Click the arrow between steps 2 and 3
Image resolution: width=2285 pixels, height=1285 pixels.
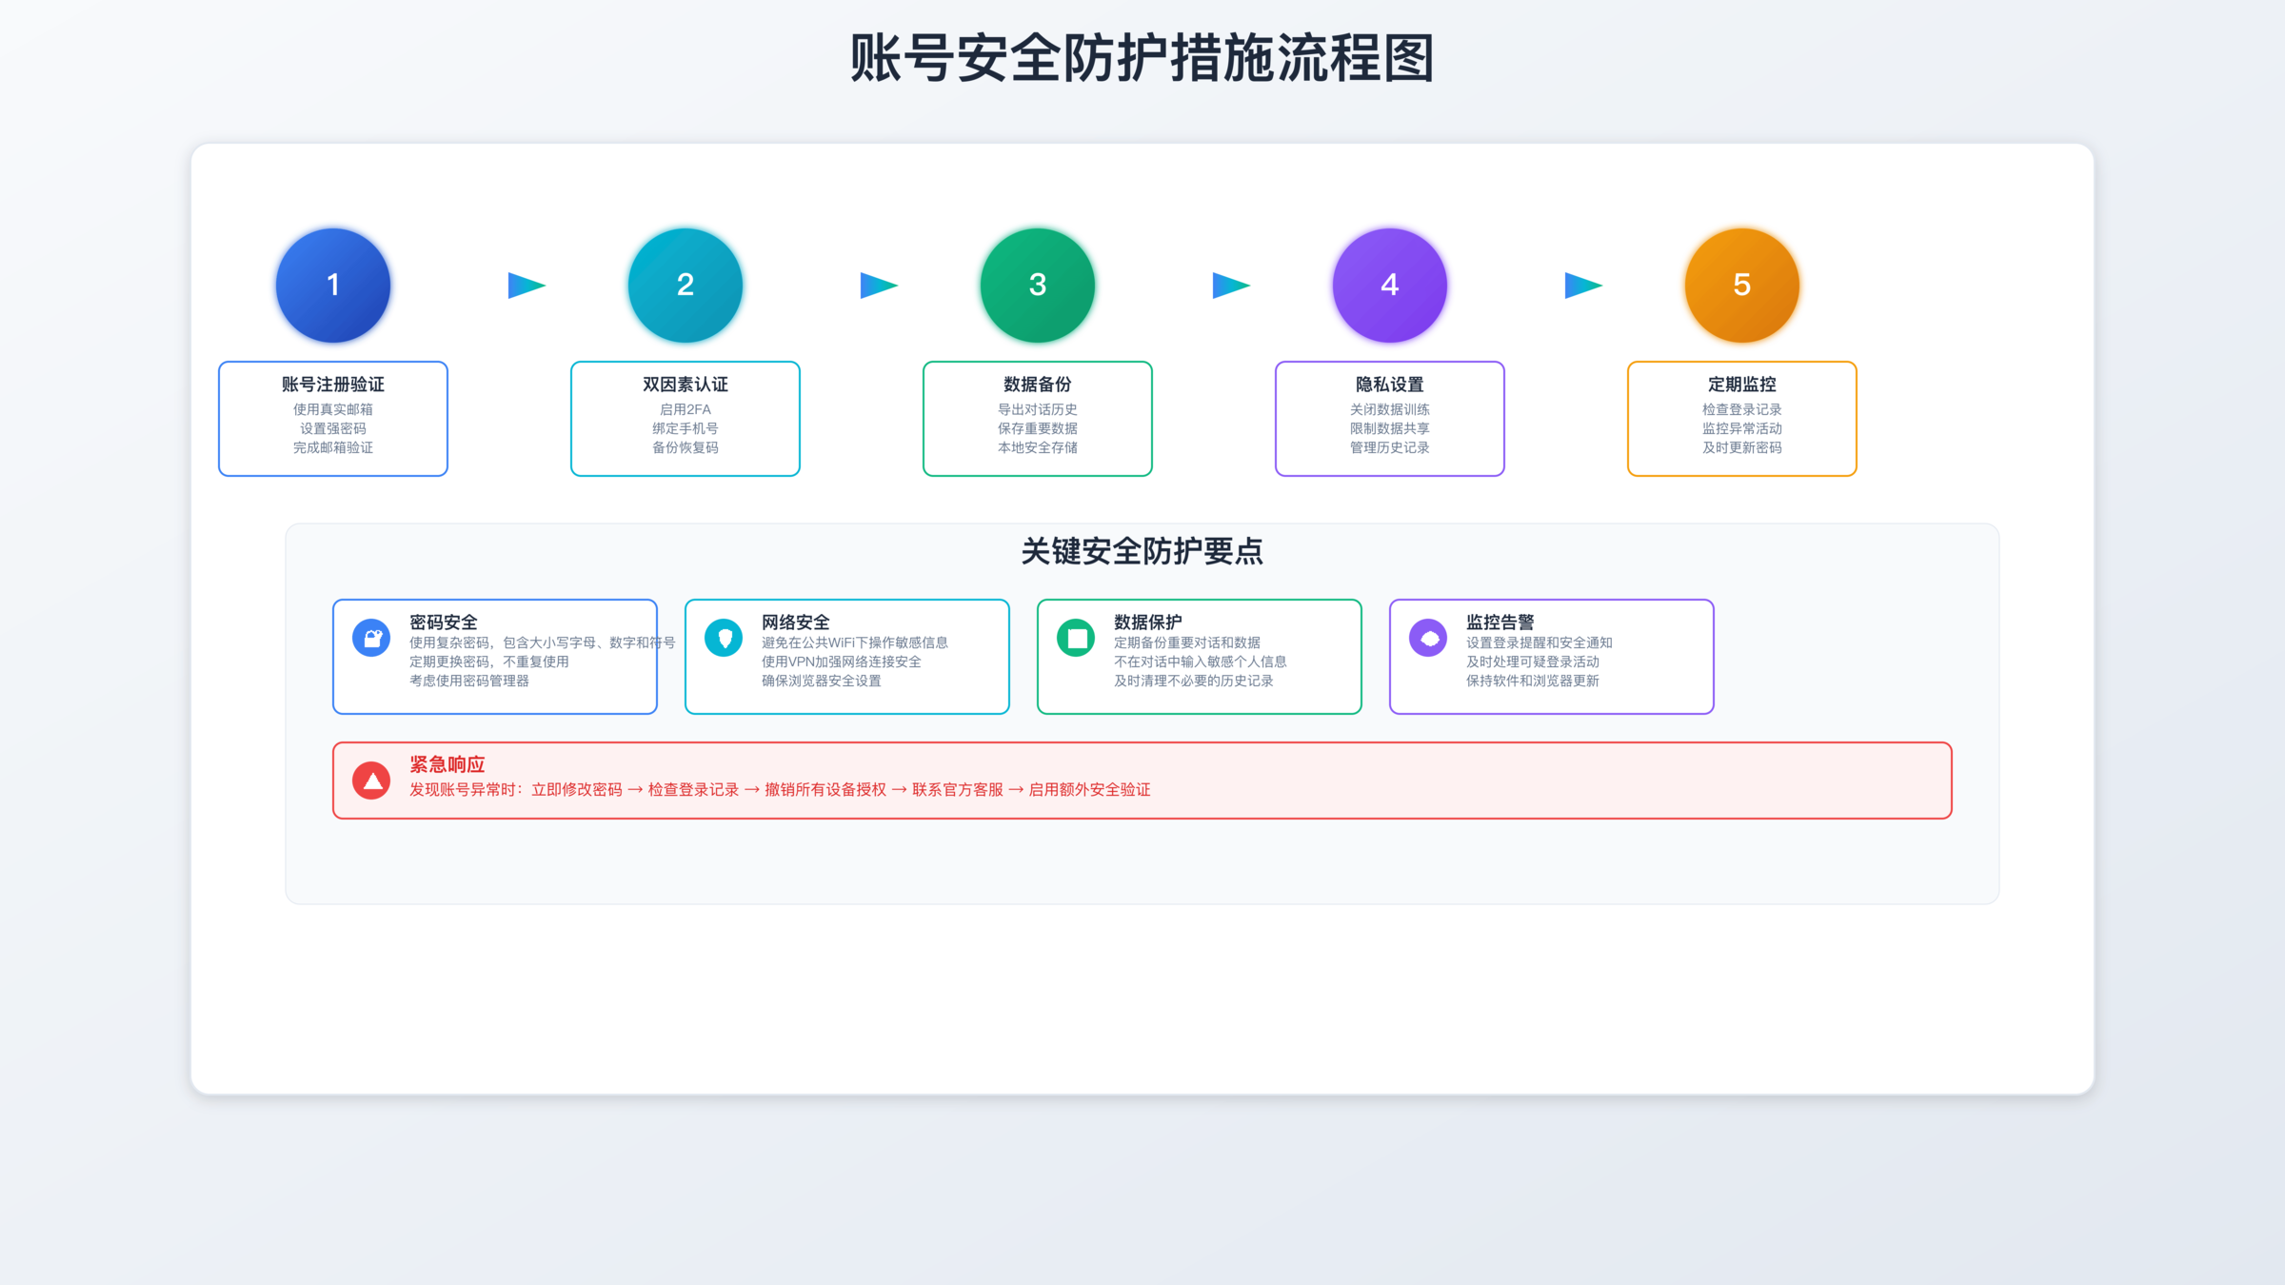879,285
